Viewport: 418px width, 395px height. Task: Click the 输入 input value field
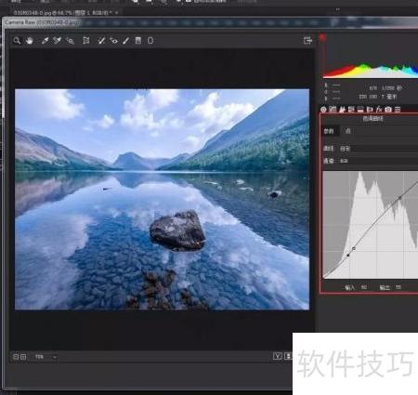[364, 287]
